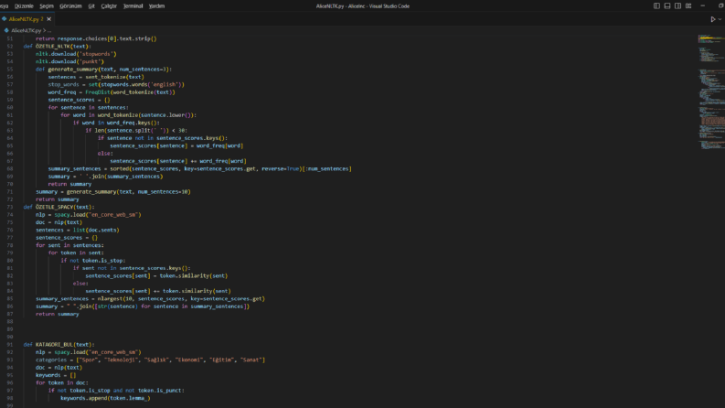This screenshot has height=408, width=725.
Task: Click 'keywords = []' on line 95
Action: coord(56,375)
